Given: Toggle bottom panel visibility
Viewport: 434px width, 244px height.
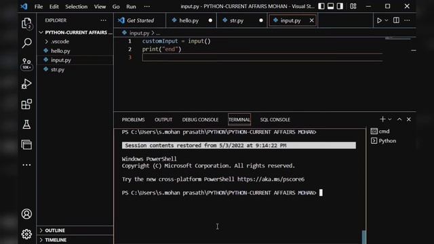Looking at the screenshot, I should (x=330, y=6).
